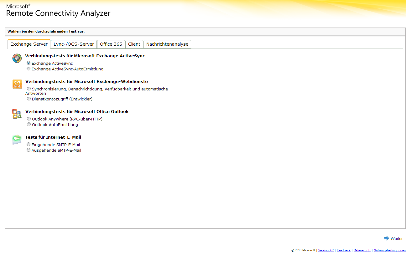Choose Eingehende SMTP-E-Mail test
Screen dimensions: 406x255
pyautogui.click(x=29, y=145)
